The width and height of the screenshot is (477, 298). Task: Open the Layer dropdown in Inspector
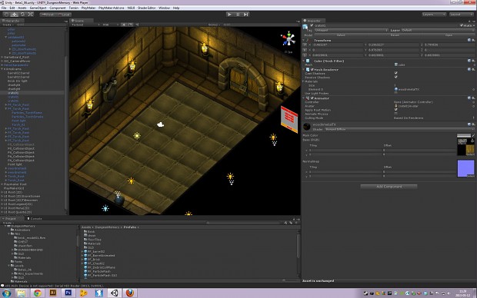438,30
